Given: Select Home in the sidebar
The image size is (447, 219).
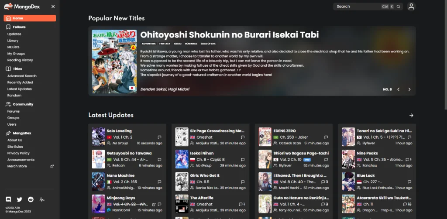Looking at the screenshot, I should 30,18.
